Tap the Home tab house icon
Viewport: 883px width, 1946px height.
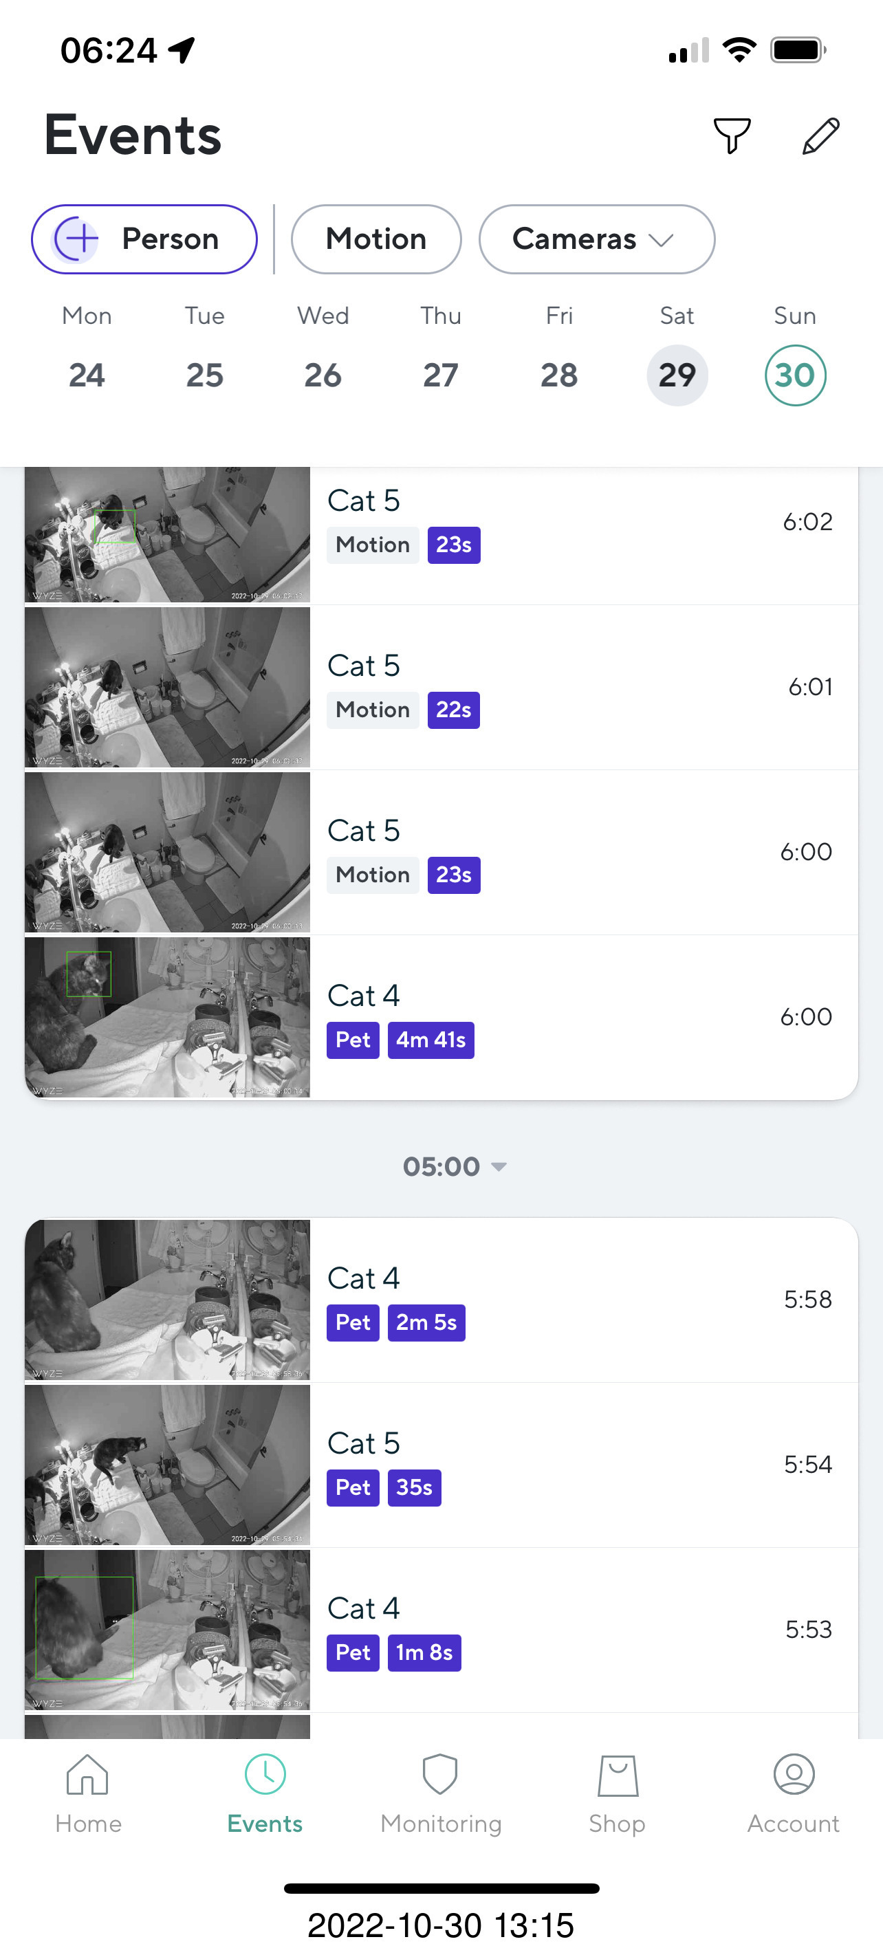tap(87, 1775)
